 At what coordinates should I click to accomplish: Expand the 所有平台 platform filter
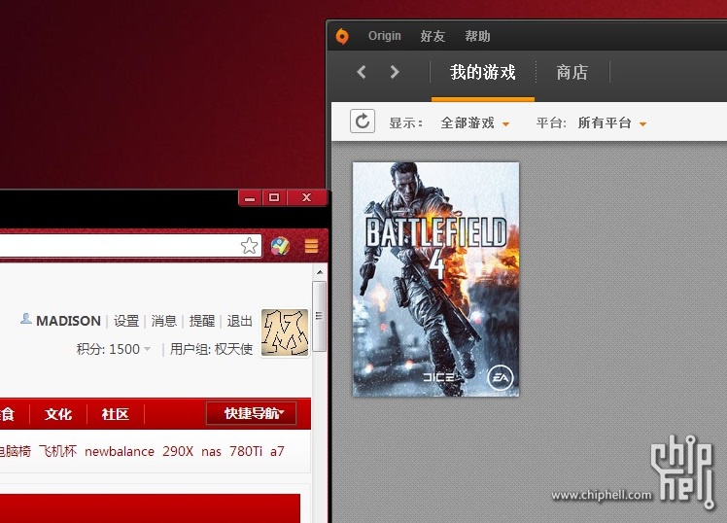click(x=612, y=122)
